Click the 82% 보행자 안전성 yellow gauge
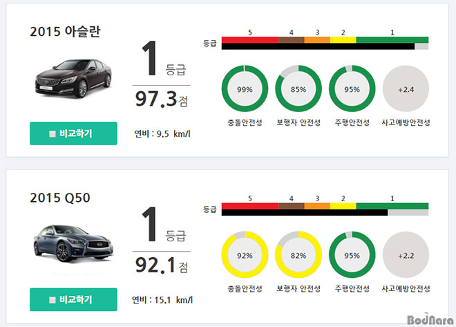Viewport: 456px width, 327px height. [x=298, y=255]
